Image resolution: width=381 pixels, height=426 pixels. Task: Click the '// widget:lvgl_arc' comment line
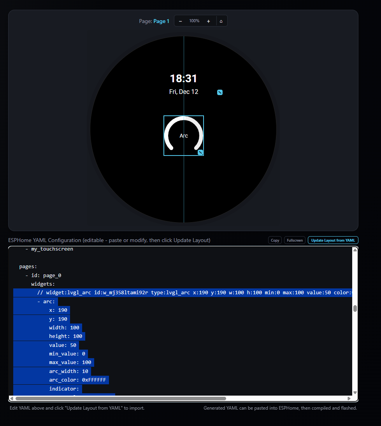pos(183,293)
